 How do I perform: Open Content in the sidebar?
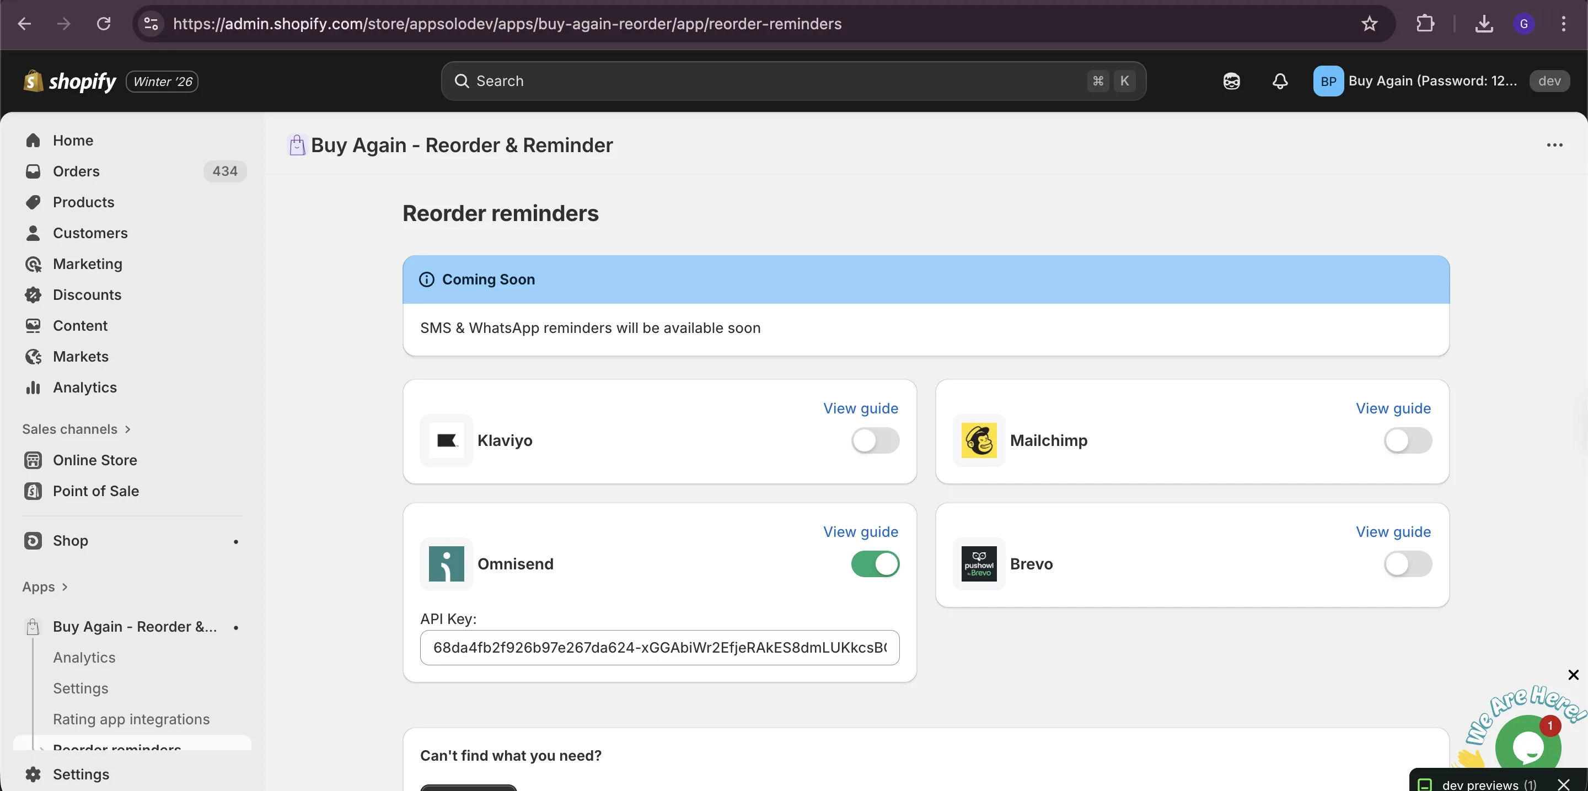[x=132, y=325]
